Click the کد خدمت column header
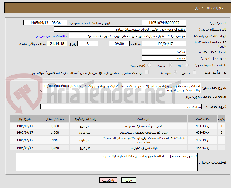This screenshot has height=188, width=231. click(202, 119)
